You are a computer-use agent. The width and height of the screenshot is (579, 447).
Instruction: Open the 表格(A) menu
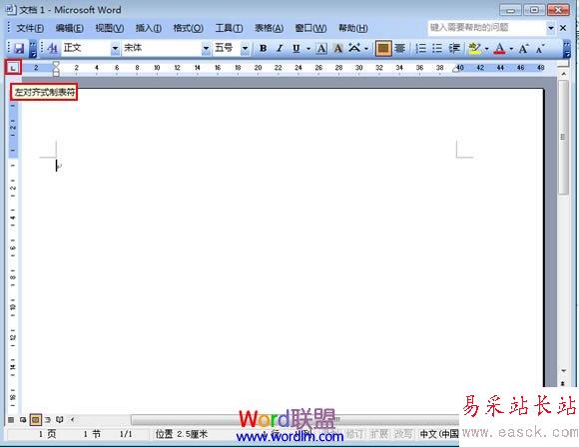coord(270,28)
